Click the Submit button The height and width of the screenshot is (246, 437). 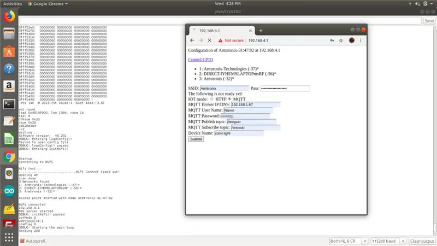click(x=196, y=139)
